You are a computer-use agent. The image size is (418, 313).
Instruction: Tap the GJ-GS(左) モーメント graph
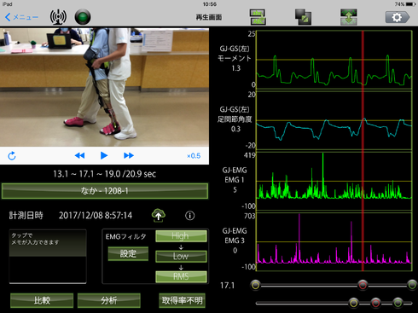tap(334, 60)
